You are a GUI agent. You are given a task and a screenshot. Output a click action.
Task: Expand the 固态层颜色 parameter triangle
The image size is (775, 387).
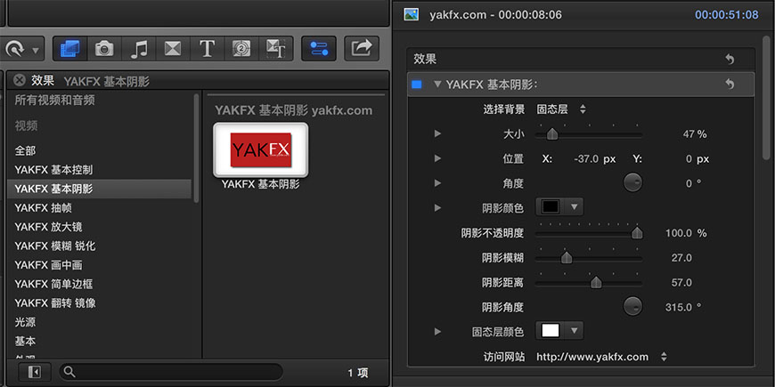coord(437,331)
